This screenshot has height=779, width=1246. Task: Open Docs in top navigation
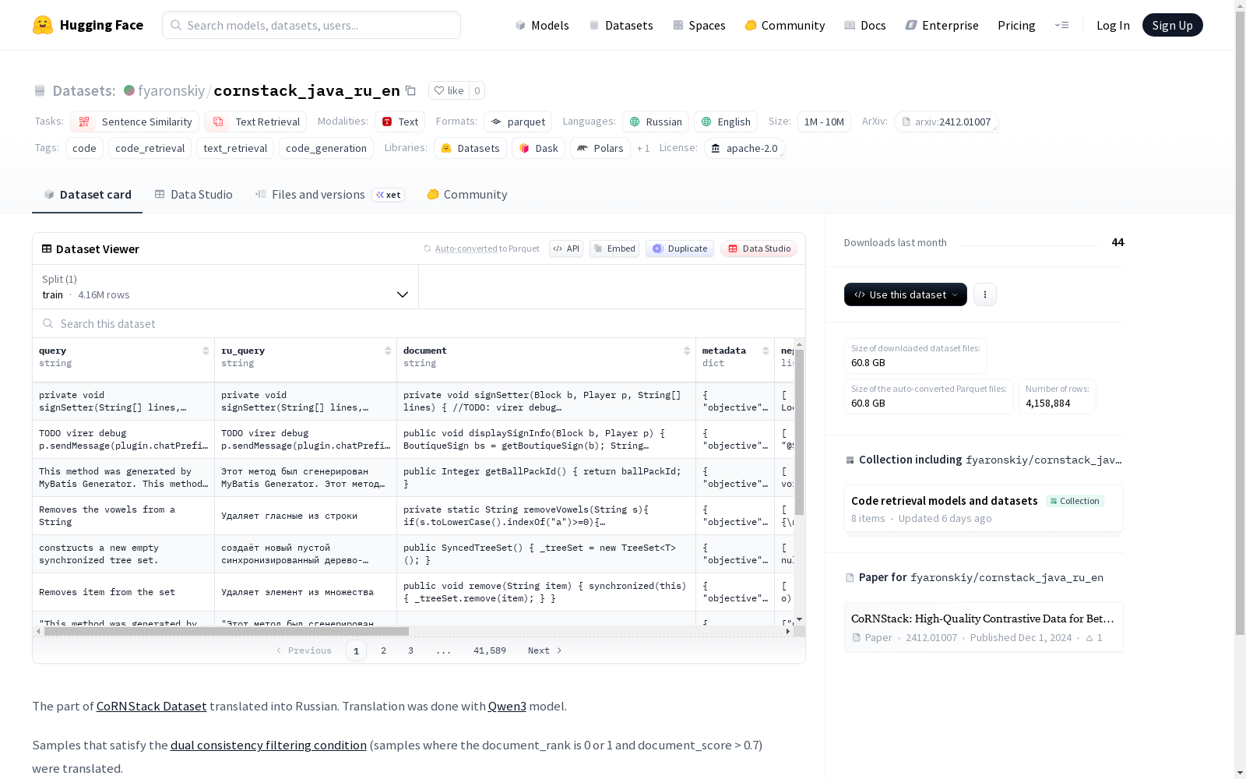click(x=865, y=25)
